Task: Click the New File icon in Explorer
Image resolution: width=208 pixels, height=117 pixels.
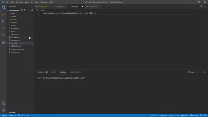Action: pyautogui.click(x=22, y=10)
